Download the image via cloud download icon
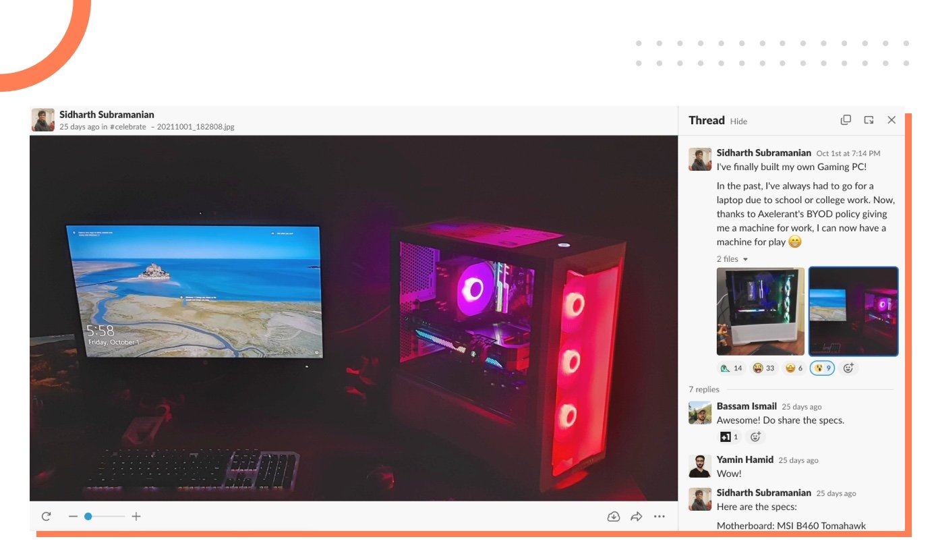 point(613,517)
